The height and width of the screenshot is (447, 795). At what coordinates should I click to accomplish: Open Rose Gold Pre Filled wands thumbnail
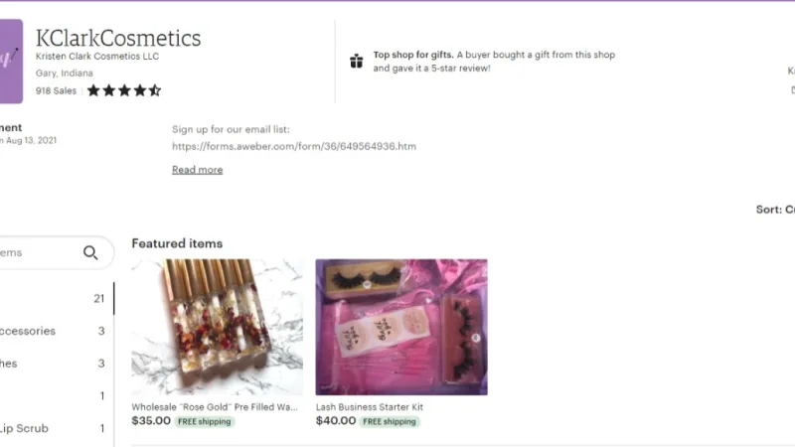(x=217, y=327)
